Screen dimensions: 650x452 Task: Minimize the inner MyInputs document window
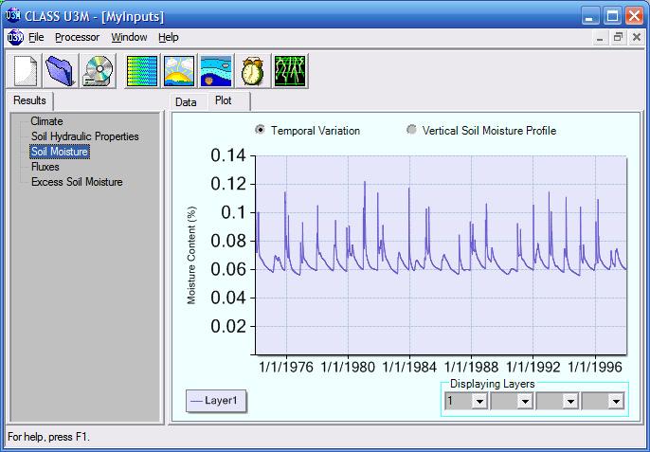(x=600, y=38)
